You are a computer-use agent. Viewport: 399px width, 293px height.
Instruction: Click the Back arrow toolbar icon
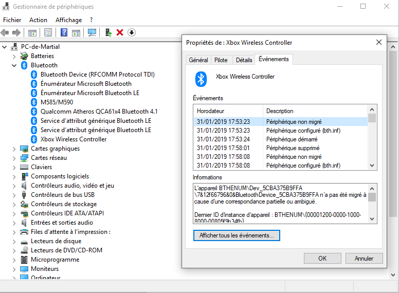(x=5, y=32)
